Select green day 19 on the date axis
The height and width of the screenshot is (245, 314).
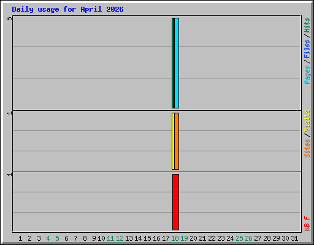tap(184, 238)
